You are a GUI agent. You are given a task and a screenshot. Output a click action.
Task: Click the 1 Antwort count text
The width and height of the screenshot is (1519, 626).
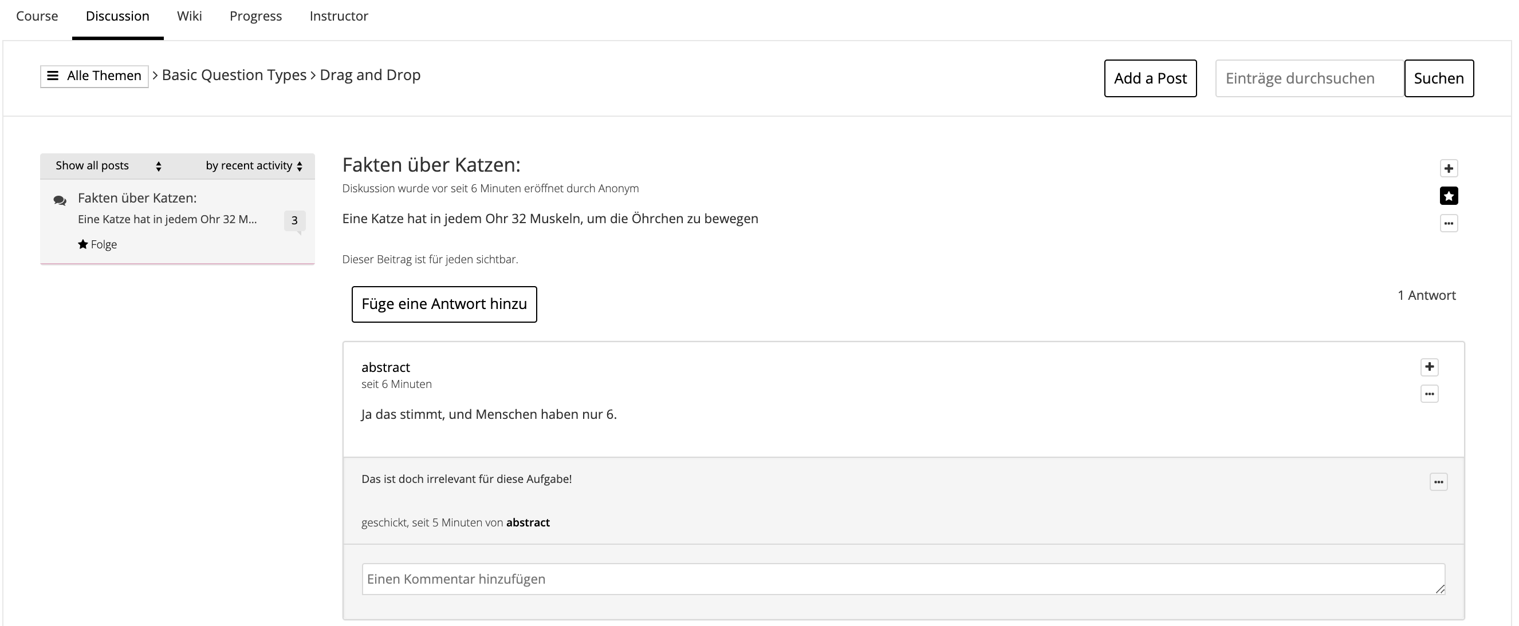point(1426,295)
